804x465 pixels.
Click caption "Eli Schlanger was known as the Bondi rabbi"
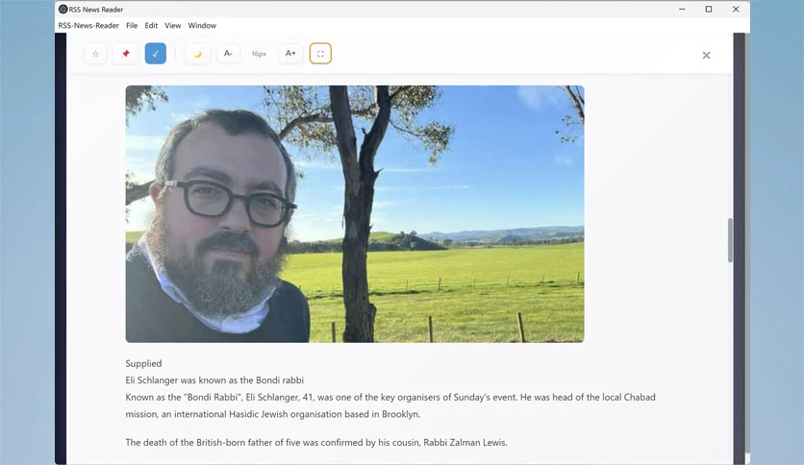(x=214, y=380)
